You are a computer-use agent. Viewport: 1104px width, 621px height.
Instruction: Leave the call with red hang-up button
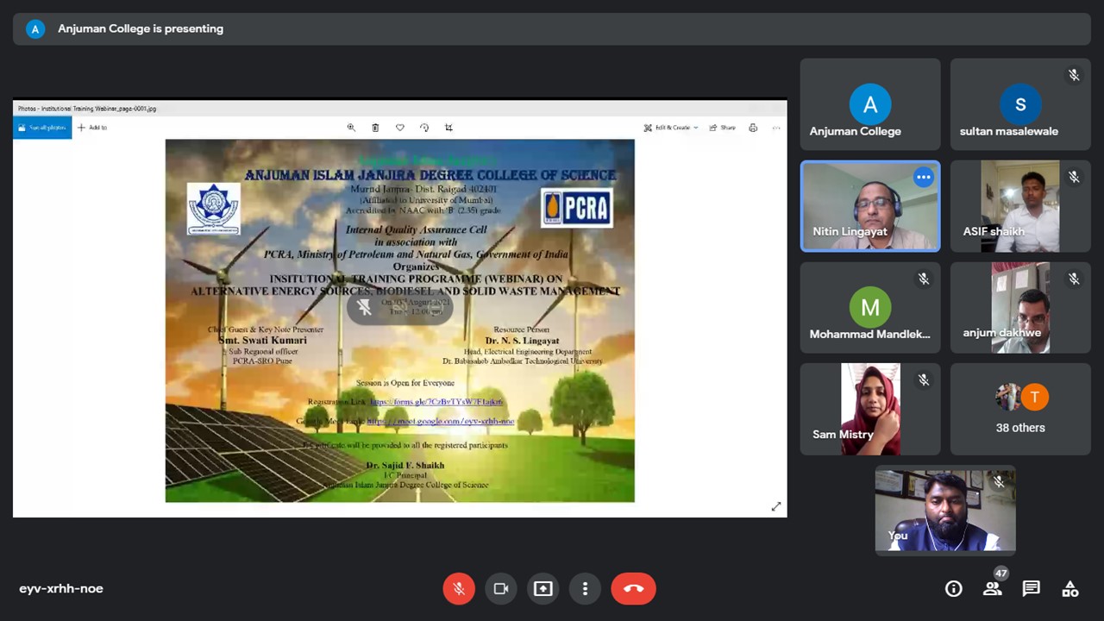(x=633, y=588)
